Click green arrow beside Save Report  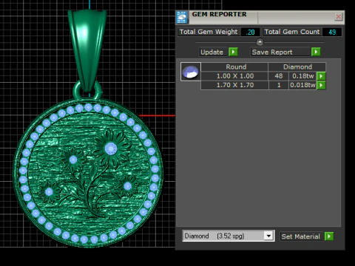tap(316, 52)
